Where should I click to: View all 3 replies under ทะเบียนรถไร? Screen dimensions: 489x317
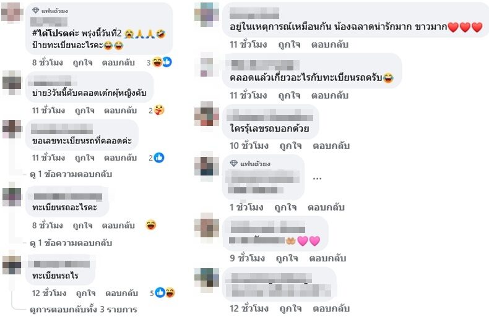(x=84, y=310)
